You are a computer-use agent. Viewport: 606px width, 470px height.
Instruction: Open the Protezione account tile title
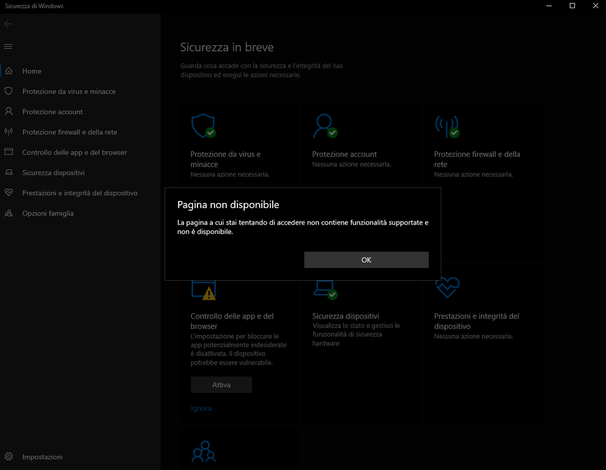click(344, 154)
